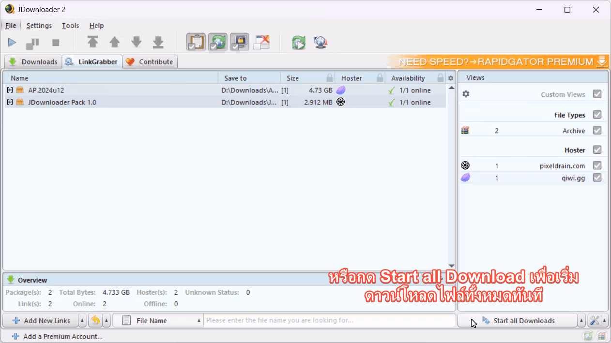This screenshot has width=611, height=343.
Task: Click the reconnect (green refresh) toolbar icon
Action: (x=299, y=43)
